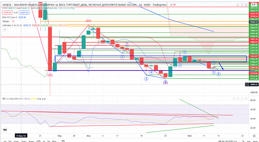Click the Объём volume warning icon

[13, 21]
